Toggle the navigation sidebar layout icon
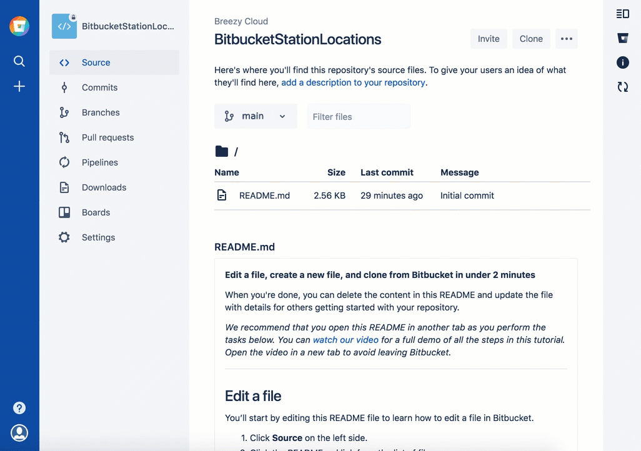This screenshot has width=641, height=451. click(x=622, y=13)
